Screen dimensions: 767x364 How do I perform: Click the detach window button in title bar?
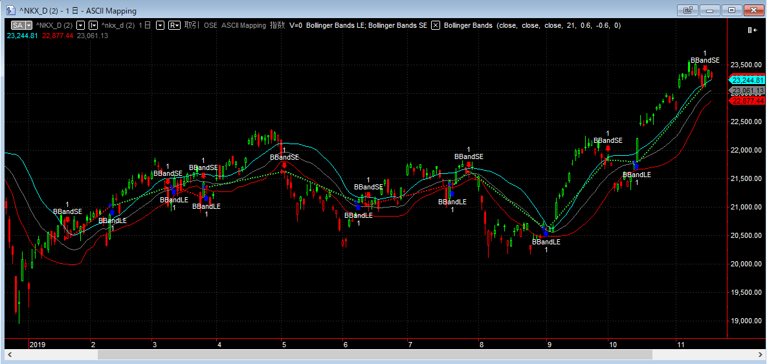coord(688,10)
